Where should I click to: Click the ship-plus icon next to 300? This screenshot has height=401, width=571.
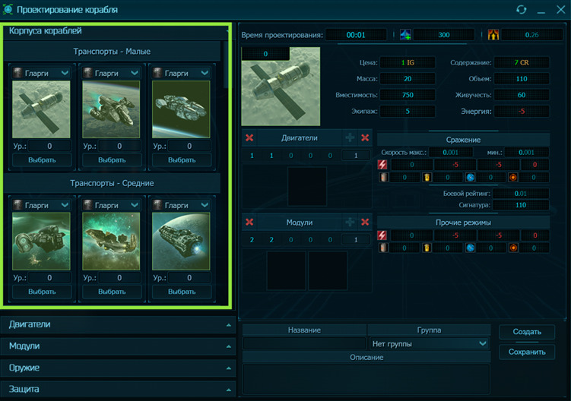tap(405, 35)
